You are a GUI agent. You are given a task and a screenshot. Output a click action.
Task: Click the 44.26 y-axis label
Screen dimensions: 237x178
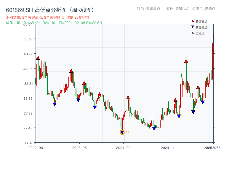[28, 69]
